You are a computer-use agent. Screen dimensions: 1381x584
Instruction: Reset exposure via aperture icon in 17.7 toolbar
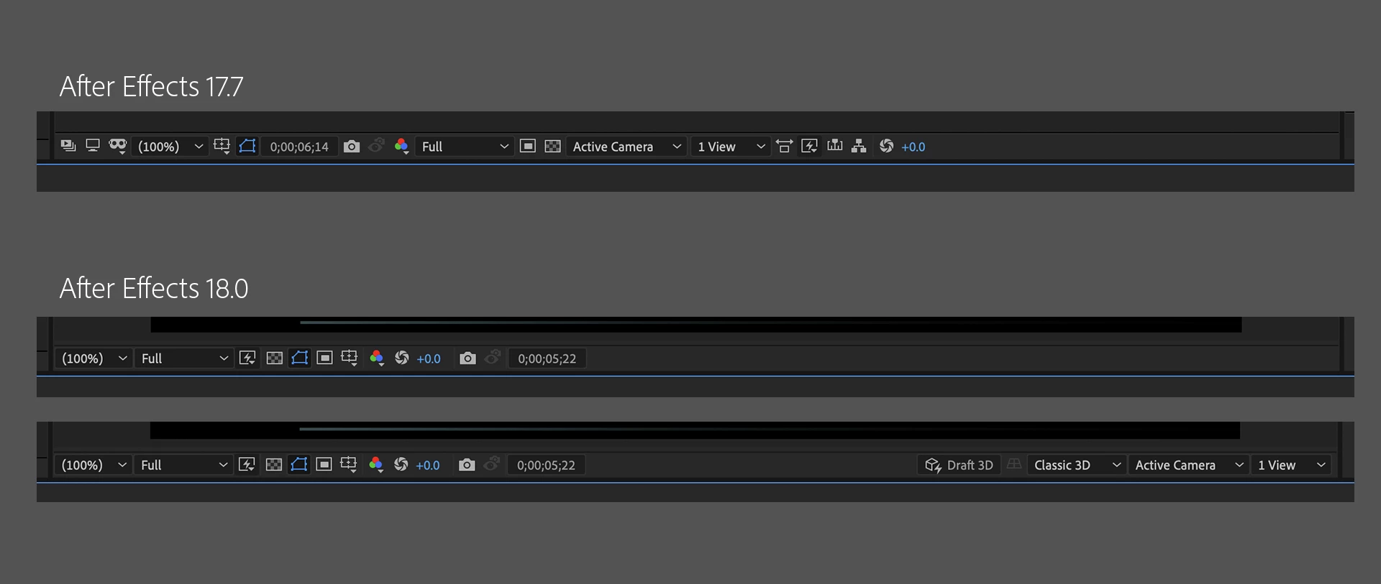click(x=886, y=146)
